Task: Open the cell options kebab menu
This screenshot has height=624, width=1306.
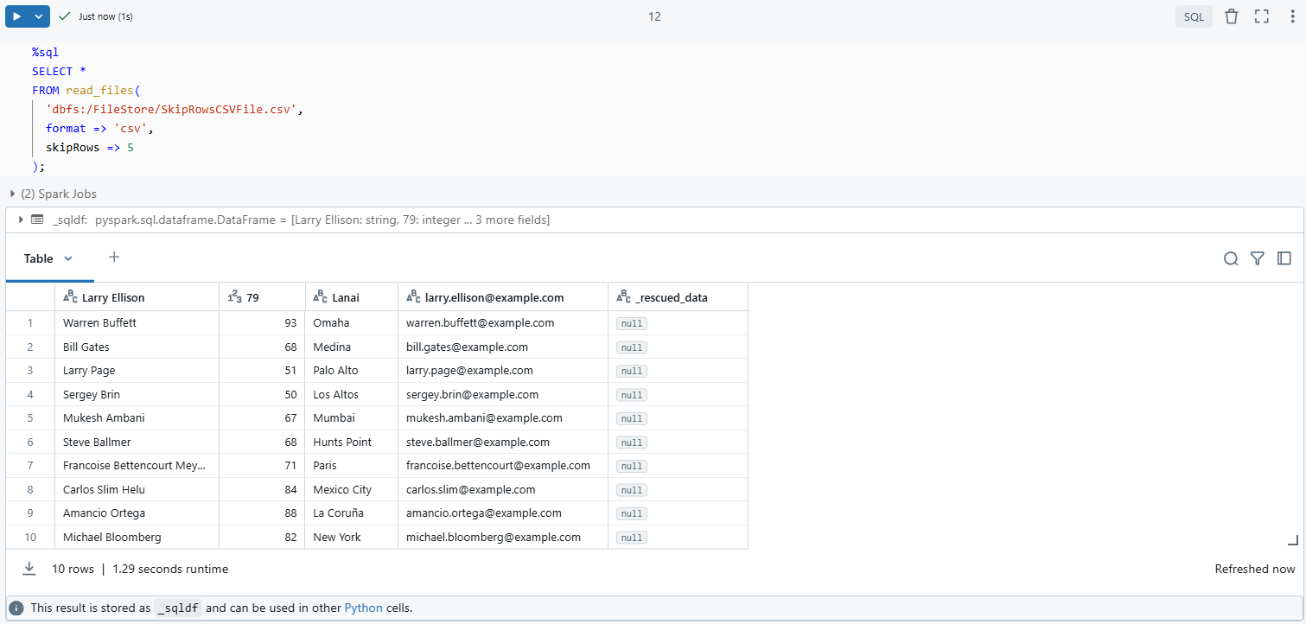Action: [1291, 16]
